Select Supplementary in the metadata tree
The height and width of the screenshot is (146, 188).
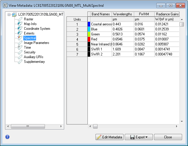pyautogui.click(x=34, y=62)
